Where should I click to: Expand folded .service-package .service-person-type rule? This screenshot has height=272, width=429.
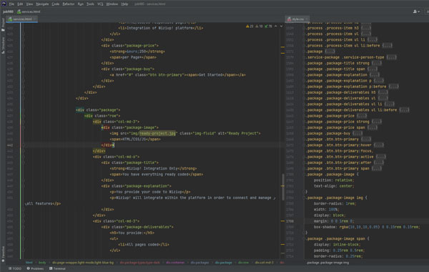click(x=392, y=57)
